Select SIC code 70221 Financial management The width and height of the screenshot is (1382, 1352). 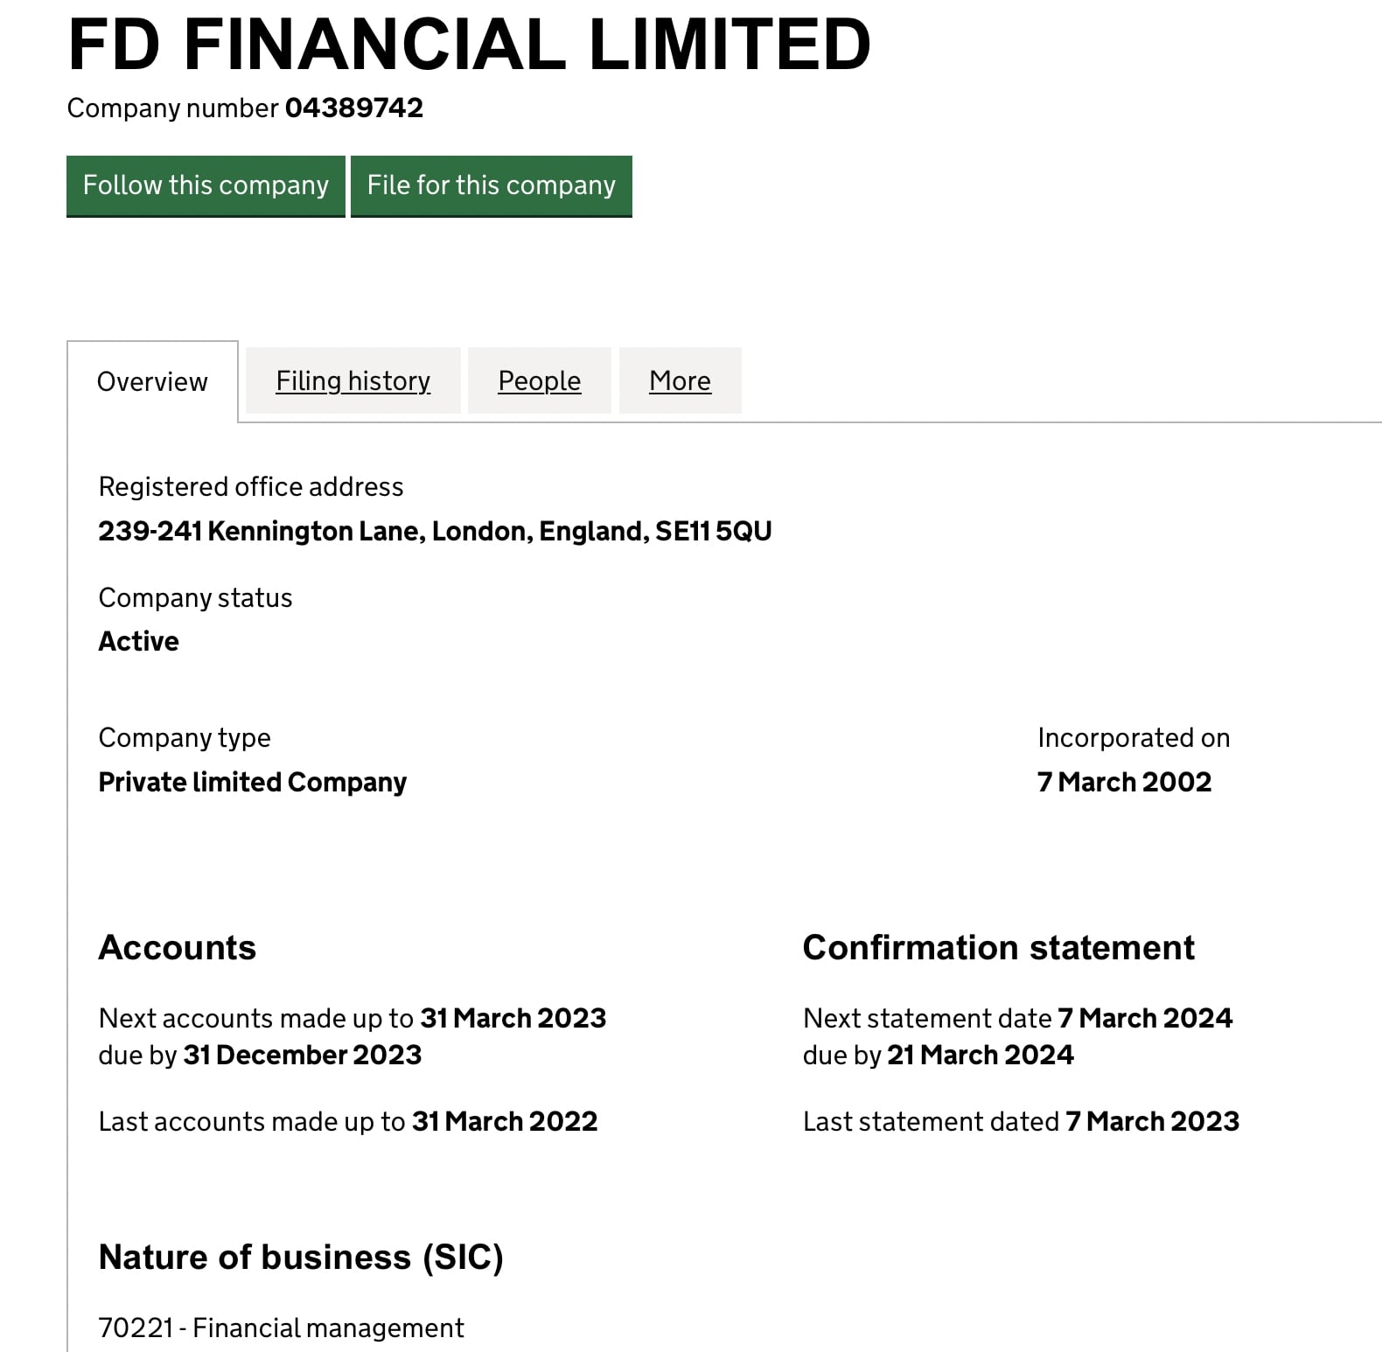[282, 1328]
